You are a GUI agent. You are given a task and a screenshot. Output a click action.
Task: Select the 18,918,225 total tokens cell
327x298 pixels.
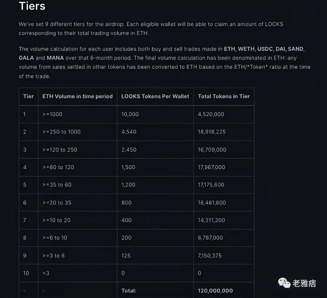224,132
